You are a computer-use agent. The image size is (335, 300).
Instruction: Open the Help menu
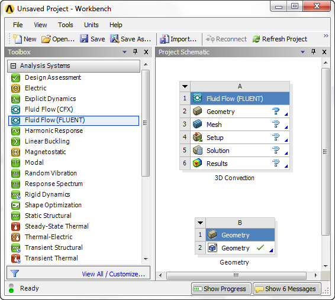116,25
